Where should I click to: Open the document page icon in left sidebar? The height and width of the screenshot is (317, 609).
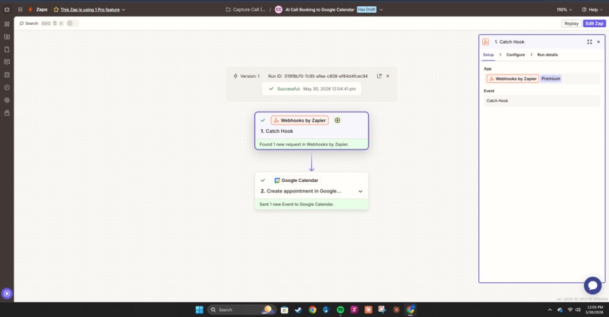tap(7, 49)
